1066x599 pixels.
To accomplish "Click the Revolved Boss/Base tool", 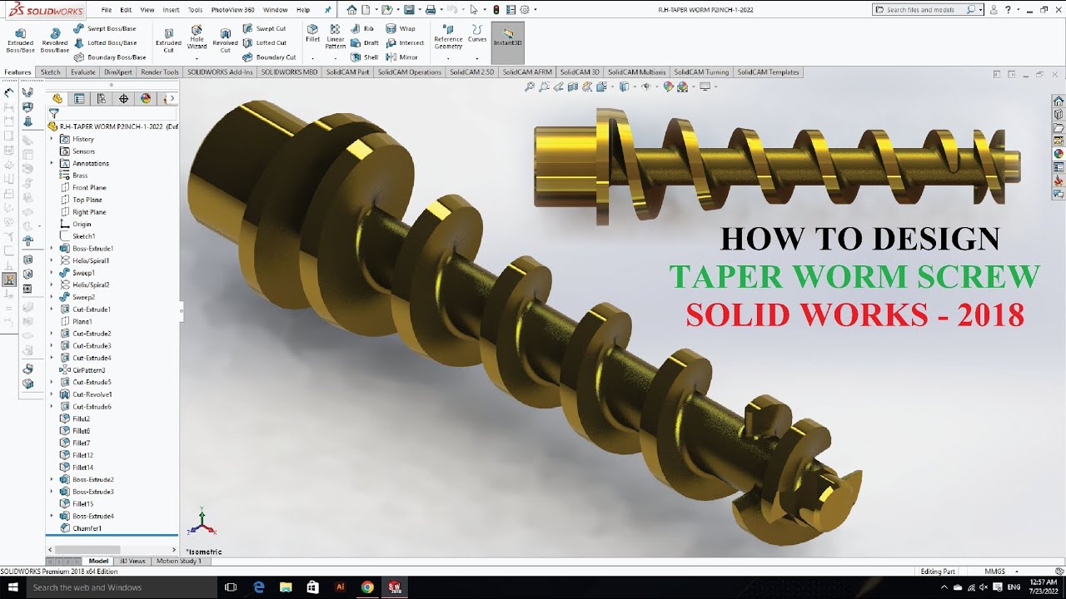I will pos(55,40).
